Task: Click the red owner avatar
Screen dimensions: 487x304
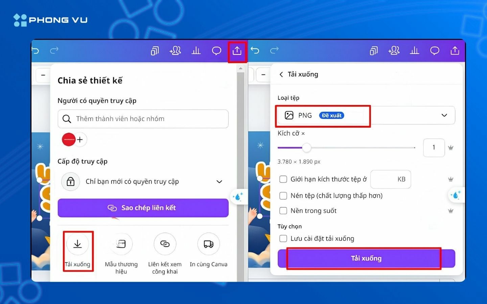Action: (69, 140)
